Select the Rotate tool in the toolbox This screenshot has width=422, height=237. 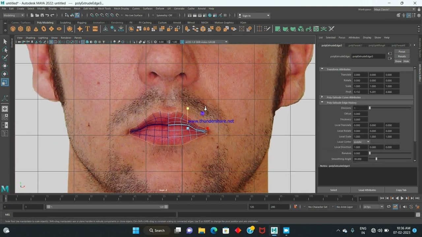5,74
